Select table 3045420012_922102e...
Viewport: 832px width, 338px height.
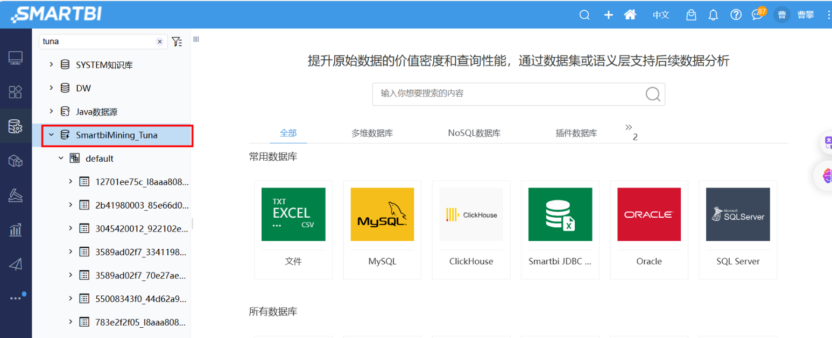click(x=142, y=228)
